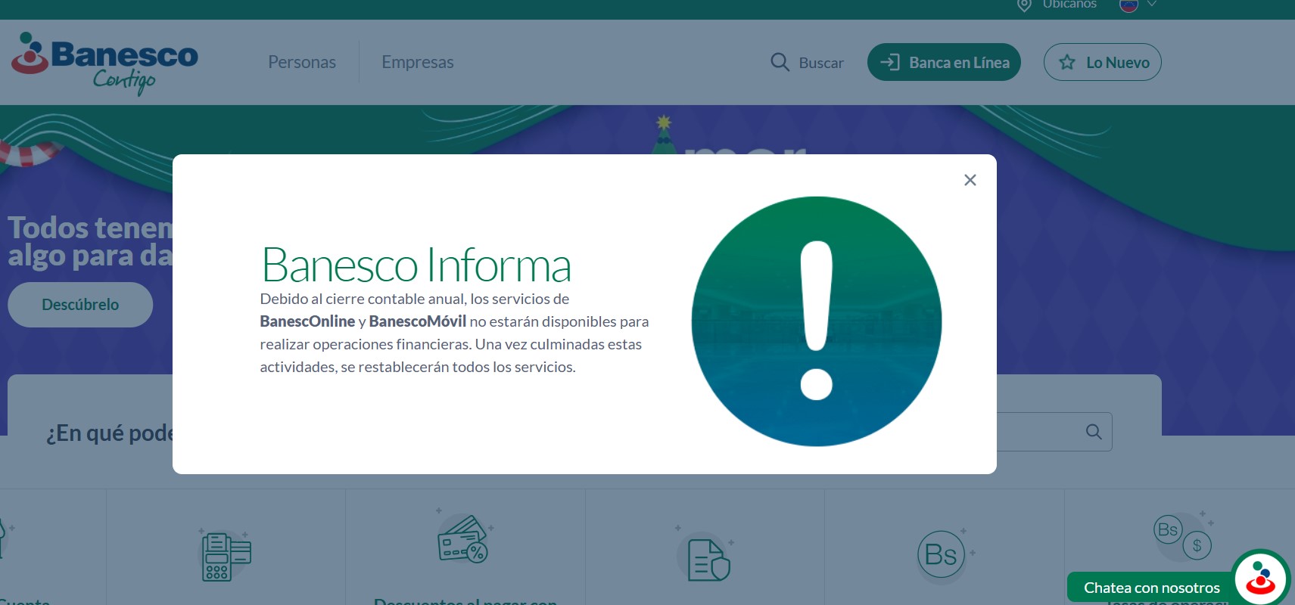1295x605 pixels.
Task: Click the BanescOnline bold text
Action: (307, 321)
